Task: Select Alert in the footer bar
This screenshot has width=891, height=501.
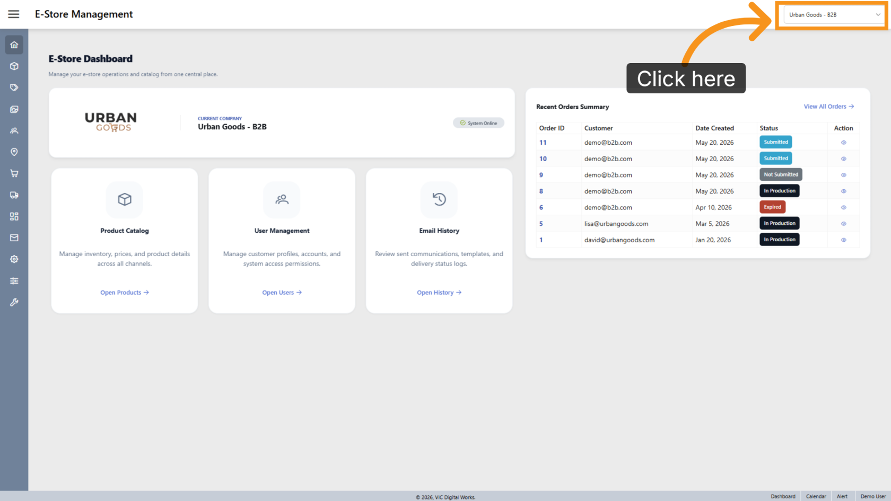Action: [x=842, y=497]
